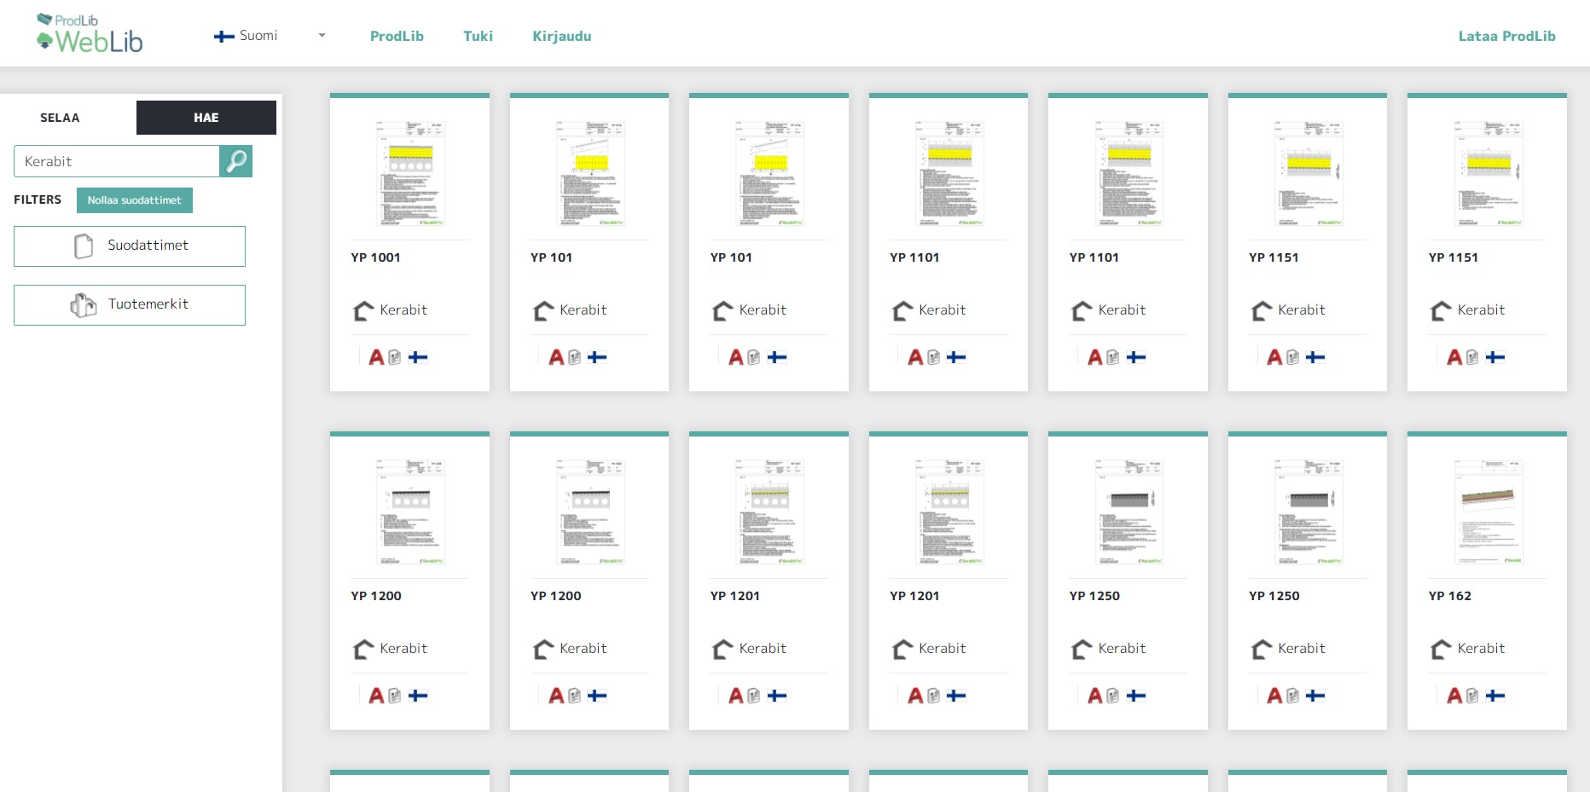Open the YP 162 drawing thumbnail
Image resolution: width=1590 pixels, height=792 pixels.
pyautogui.click(x=1488, y=512)
